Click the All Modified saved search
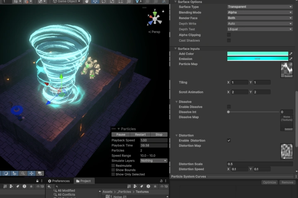 [x=64, y=191]
